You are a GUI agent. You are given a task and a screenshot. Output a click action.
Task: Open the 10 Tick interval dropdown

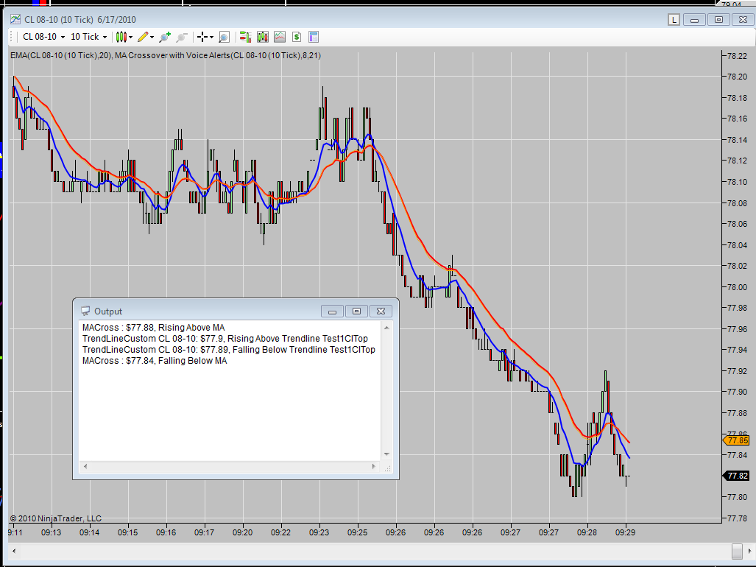coord(89,37)
